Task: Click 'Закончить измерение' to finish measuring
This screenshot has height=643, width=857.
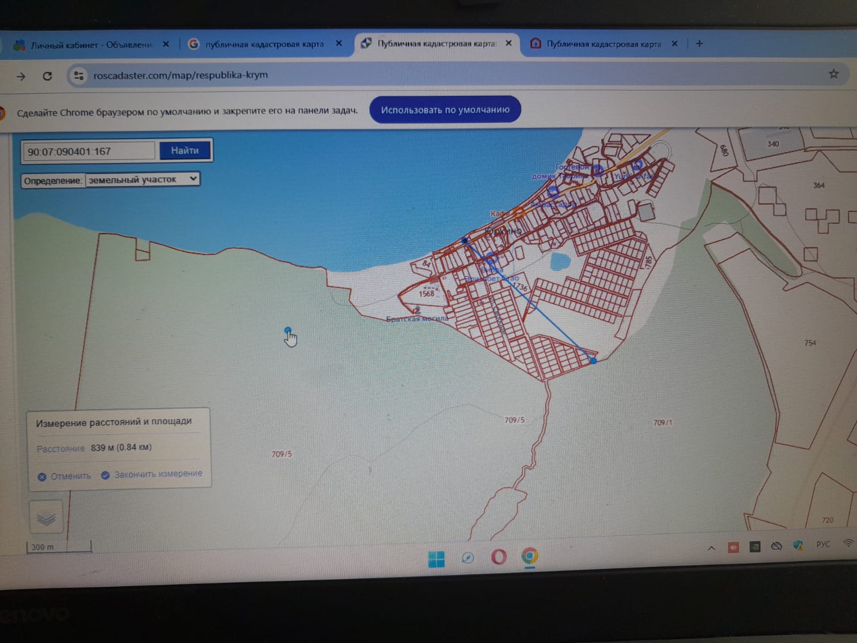Action: (x=157, y=474)
